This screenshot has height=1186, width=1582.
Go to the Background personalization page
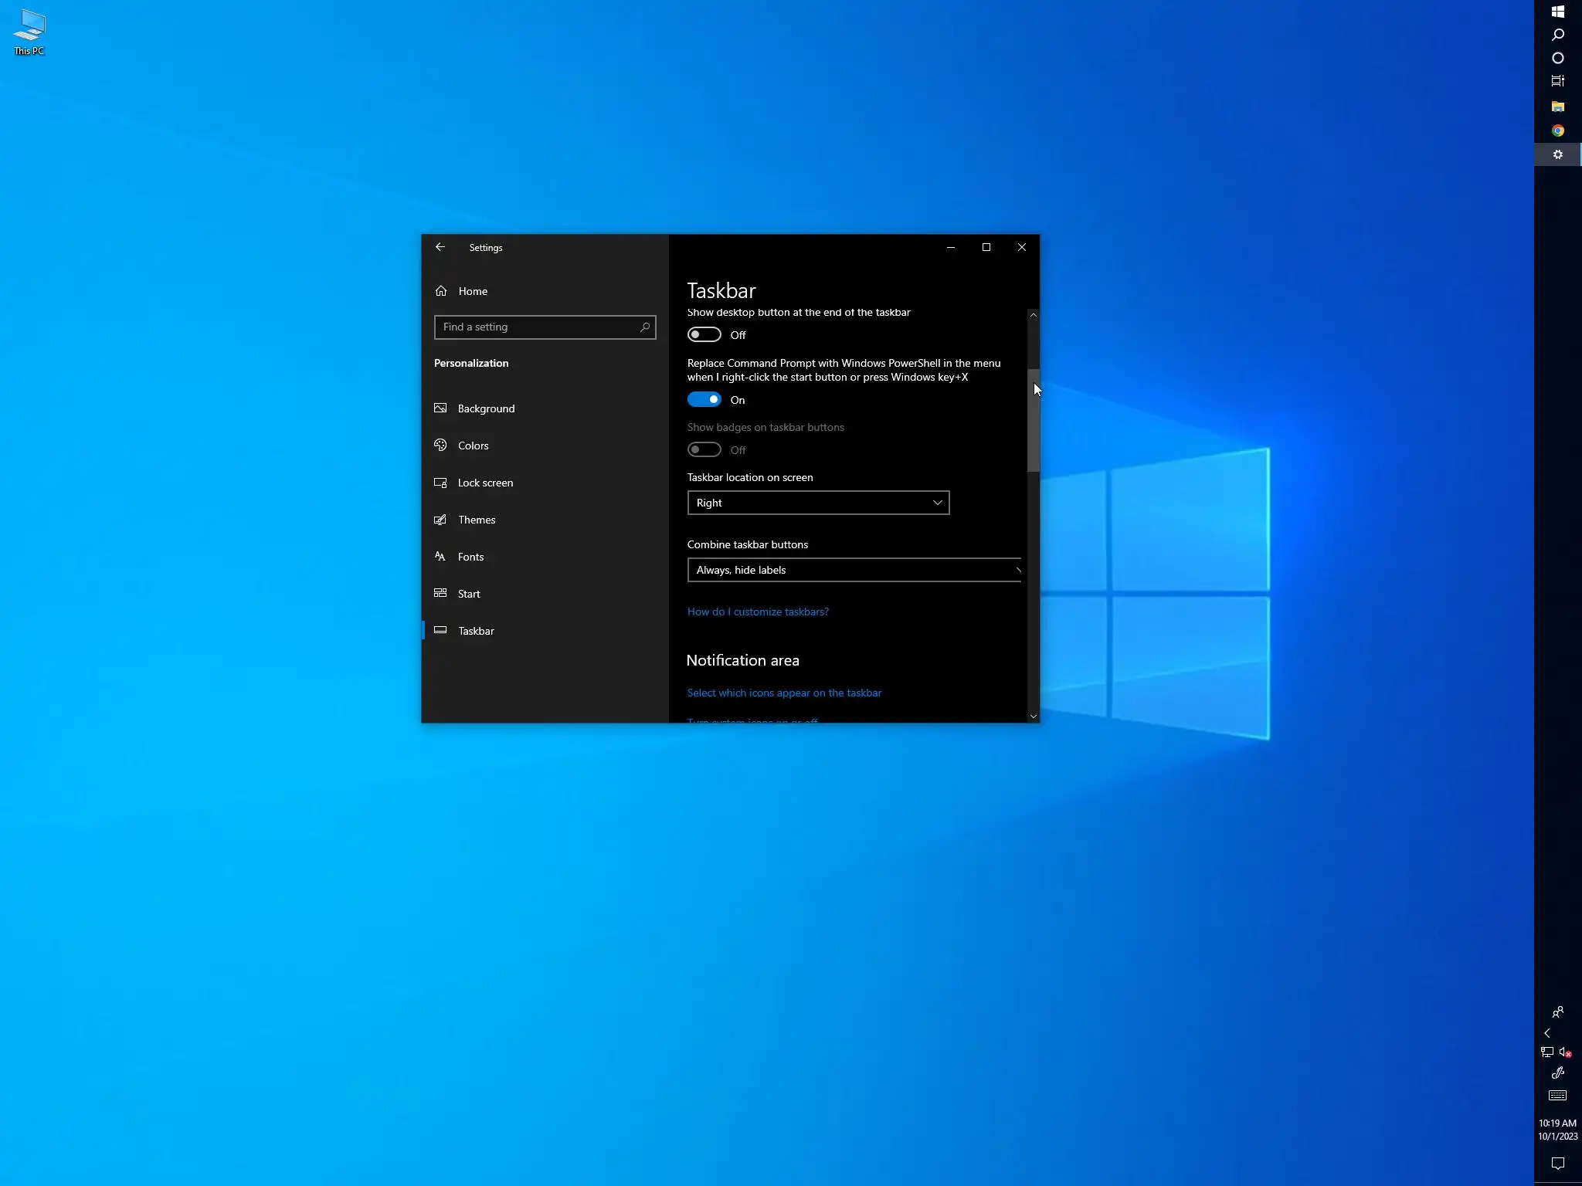486,408
